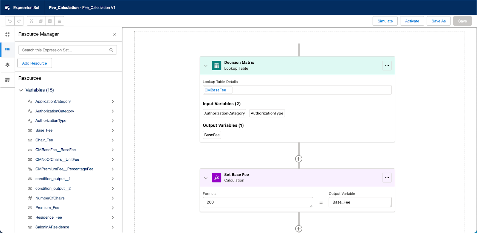Close the Resource Manager panel
Screen dimensions: 477x233
point(114,34)
